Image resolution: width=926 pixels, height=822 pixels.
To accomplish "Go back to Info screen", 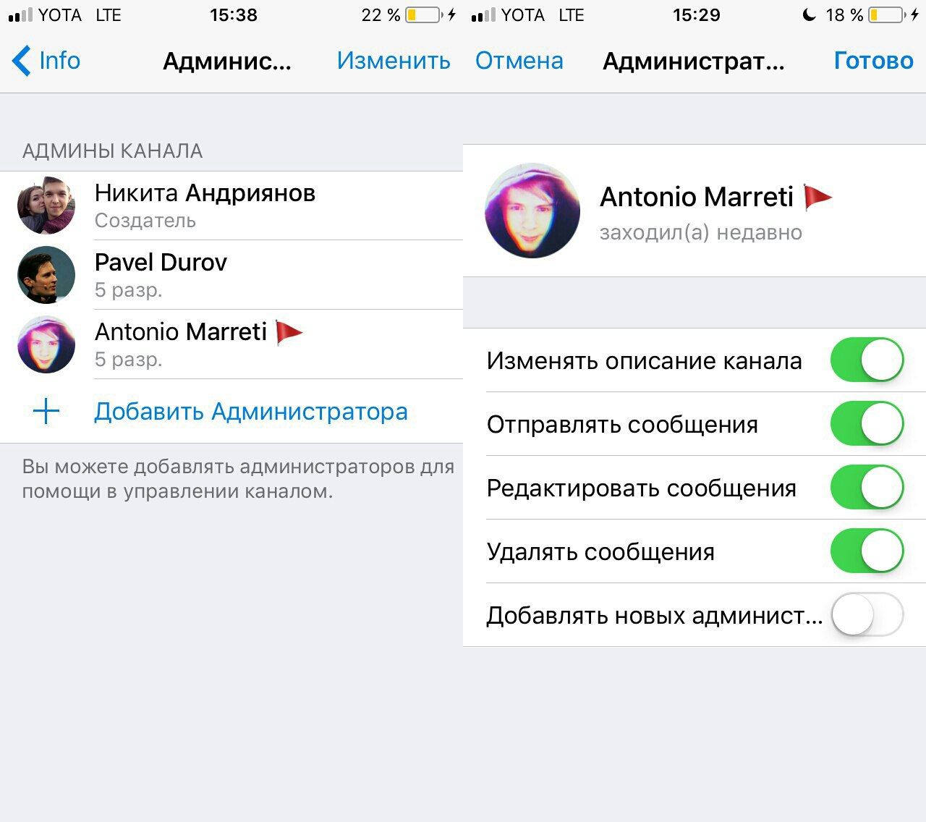I will [x=46, y=61].
